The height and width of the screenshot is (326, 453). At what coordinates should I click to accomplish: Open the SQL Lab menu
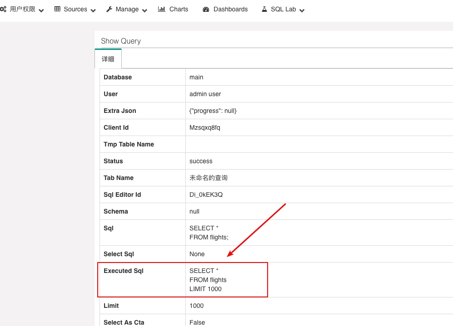coord(283,9)
